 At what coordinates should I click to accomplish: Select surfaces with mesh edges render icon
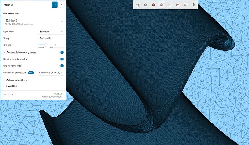162,5
